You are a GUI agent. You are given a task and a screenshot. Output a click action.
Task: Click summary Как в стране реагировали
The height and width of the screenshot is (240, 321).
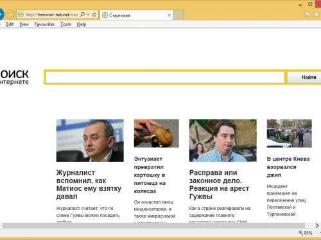click(x=220, y=215)
